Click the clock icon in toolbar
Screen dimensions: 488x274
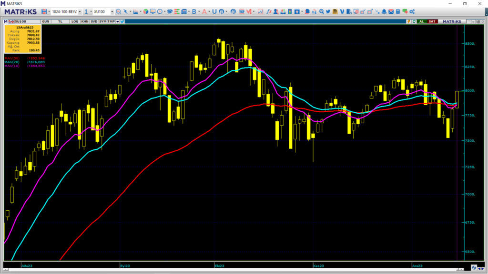(x=160, y=11)
